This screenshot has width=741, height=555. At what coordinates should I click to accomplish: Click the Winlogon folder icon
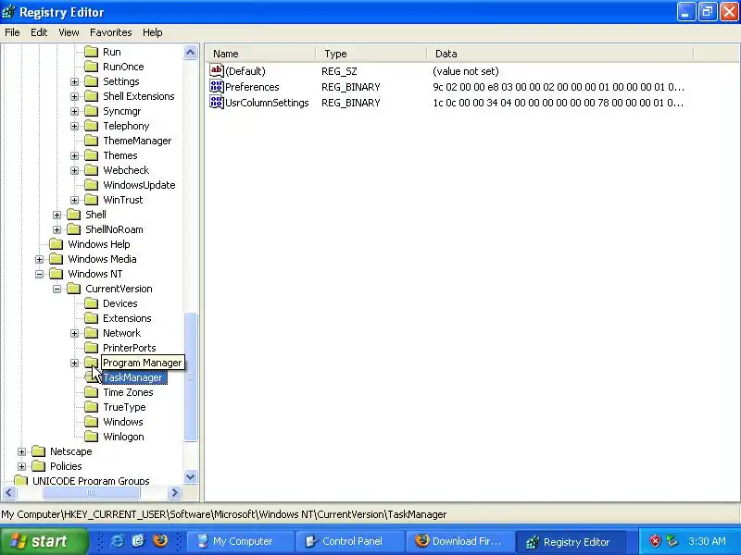(91, 437)
